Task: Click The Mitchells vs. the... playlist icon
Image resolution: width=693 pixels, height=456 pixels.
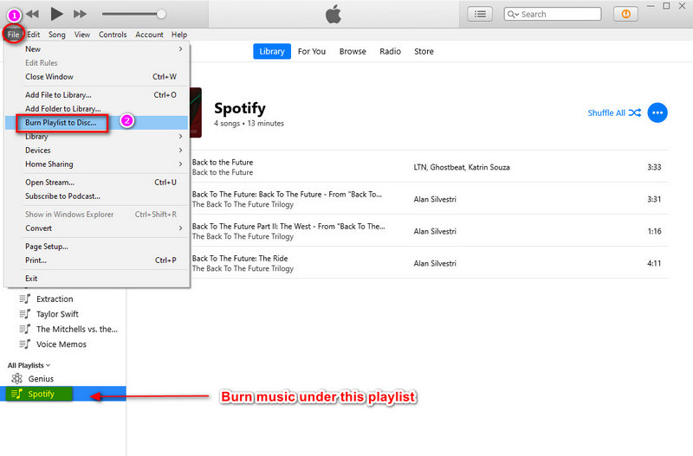Action: tap(25, 329)
